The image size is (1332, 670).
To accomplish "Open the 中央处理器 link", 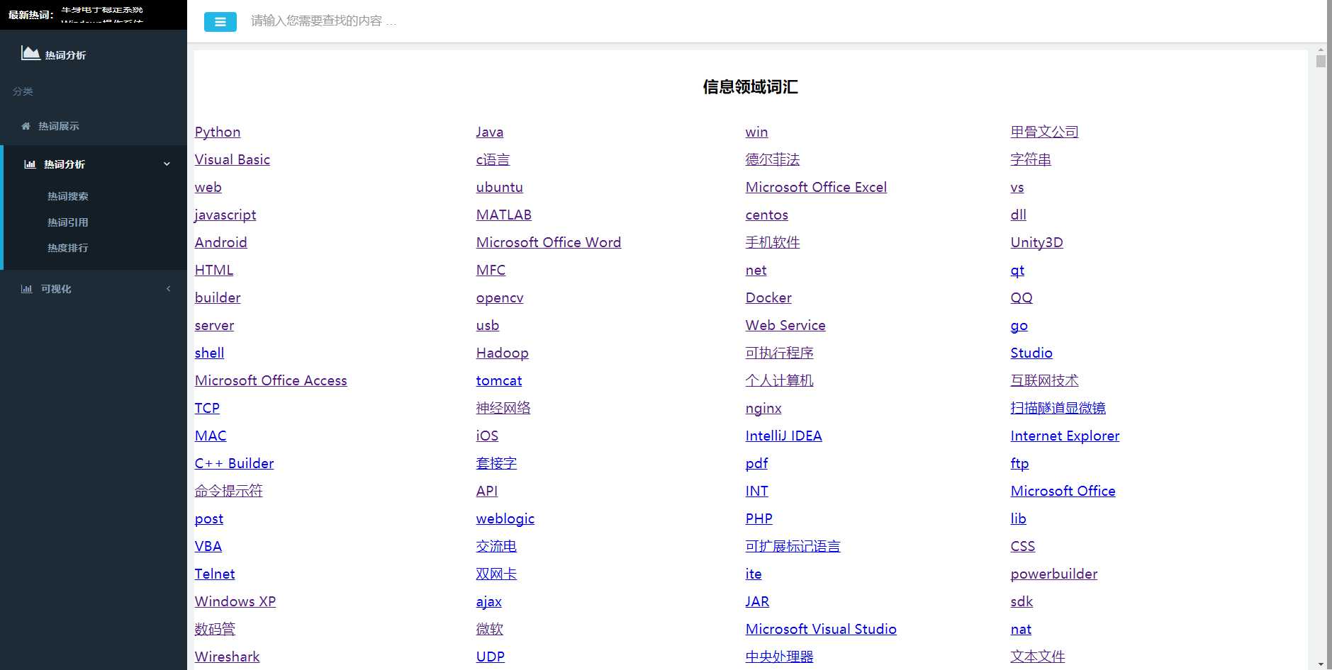I will point(780,657).
